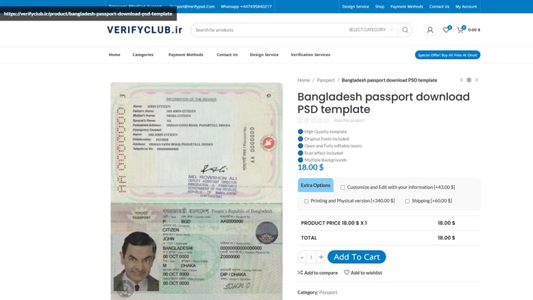Go to next product arrow

(477, 80)
